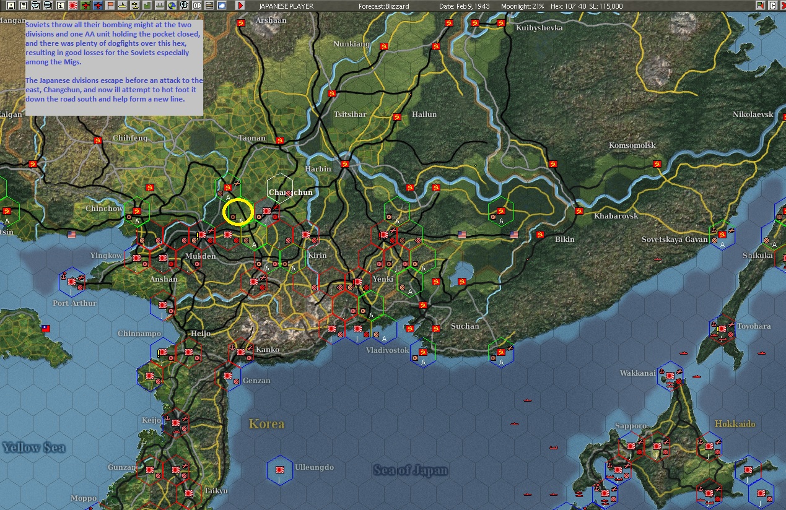
Task: Select the Soviet flag at Harbin
Action: coord(344,165)
